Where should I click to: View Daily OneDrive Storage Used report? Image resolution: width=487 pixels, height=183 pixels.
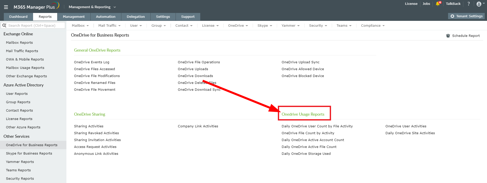[306, 154]
